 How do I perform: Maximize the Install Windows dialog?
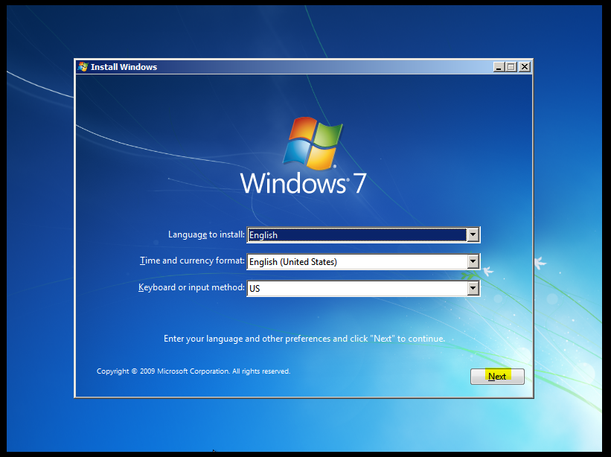511,67
